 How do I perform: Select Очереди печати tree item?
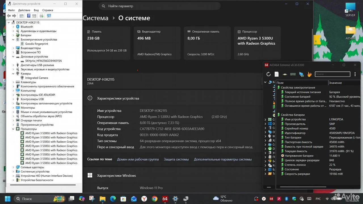coord(31,120)
